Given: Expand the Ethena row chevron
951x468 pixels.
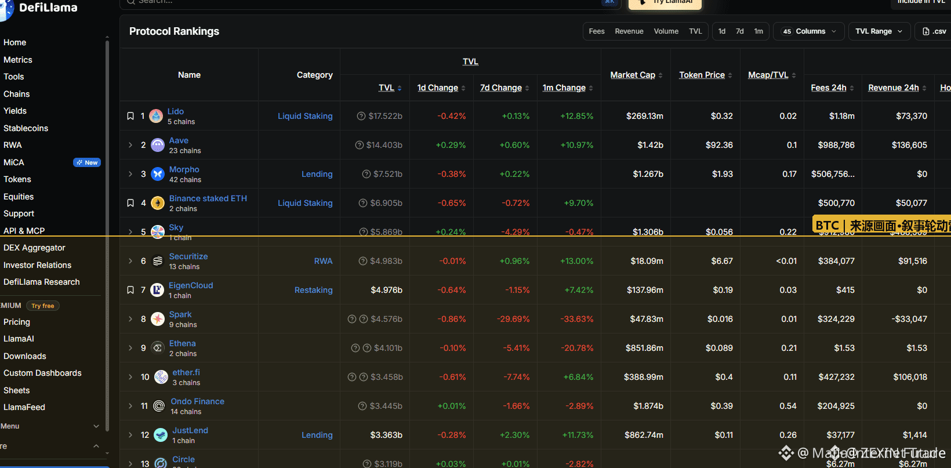Looking at the screenshot, I should click(x=130, y=348).
